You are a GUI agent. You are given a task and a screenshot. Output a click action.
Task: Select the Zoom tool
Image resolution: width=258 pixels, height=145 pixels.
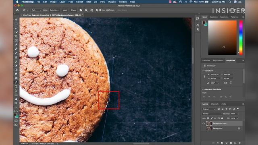tap(16, 103)
